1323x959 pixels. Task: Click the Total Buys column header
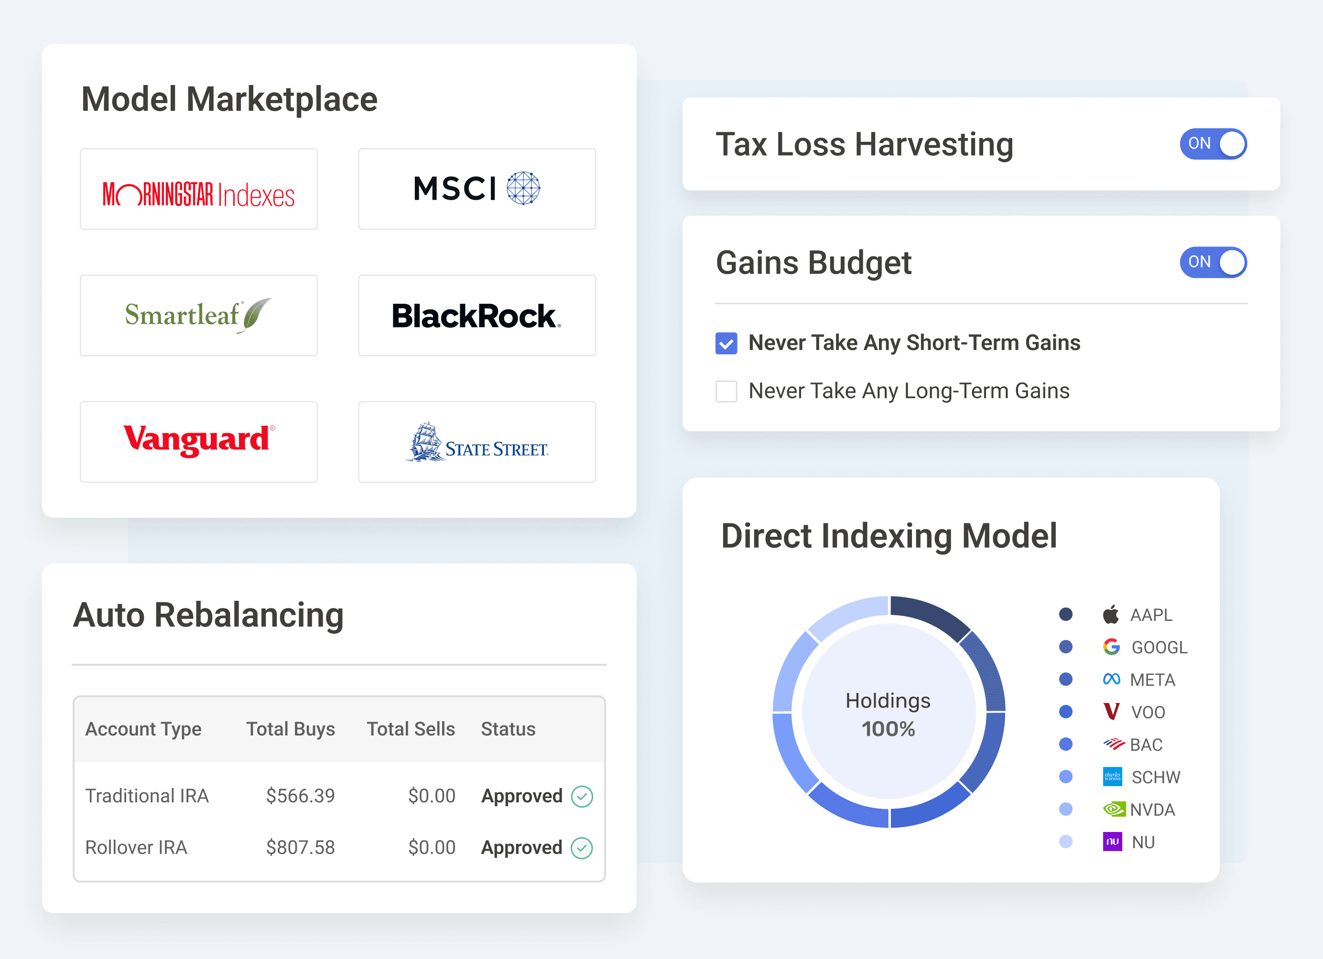(291, 729)
